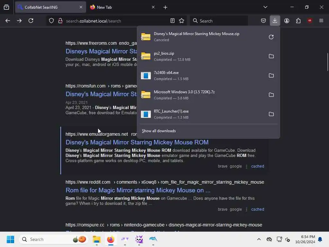Open the Reddit Rom file for Magic Mirror link

pos(138,190)
